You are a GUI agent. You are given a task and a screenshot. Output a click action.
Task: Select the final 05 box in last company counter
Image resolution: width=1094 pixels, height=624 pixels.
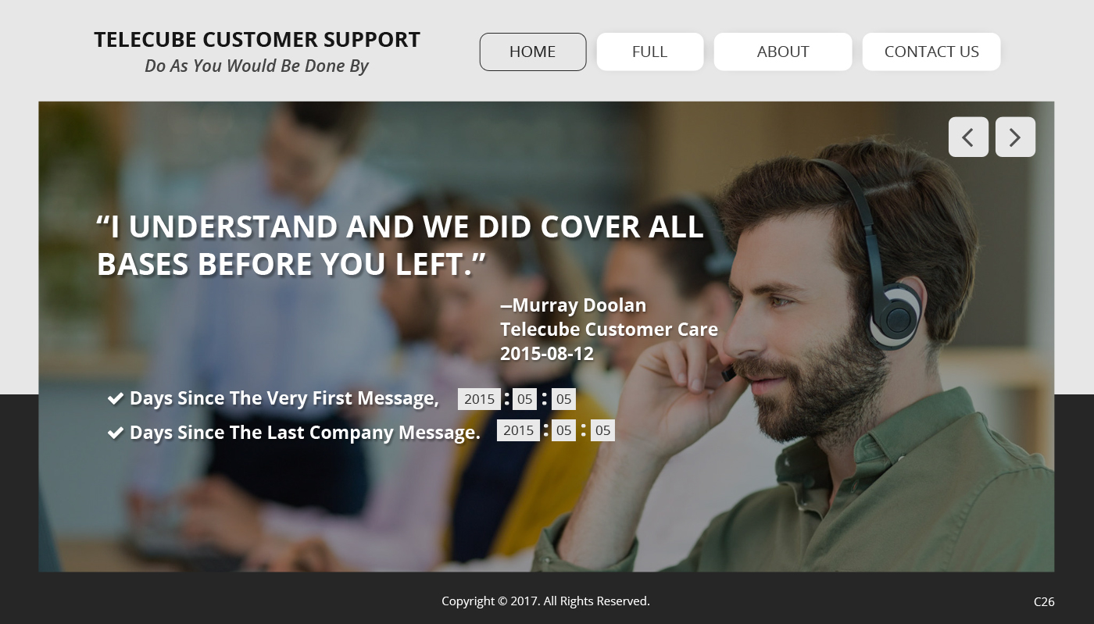[x=602, y=430]
